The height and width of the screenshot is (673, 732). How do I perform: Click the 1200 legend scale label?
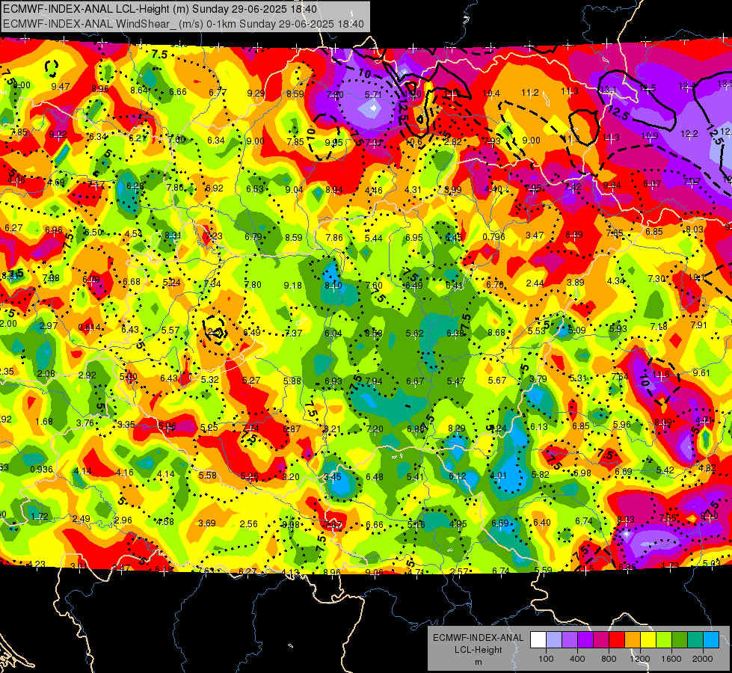click(x=640, y=659)
